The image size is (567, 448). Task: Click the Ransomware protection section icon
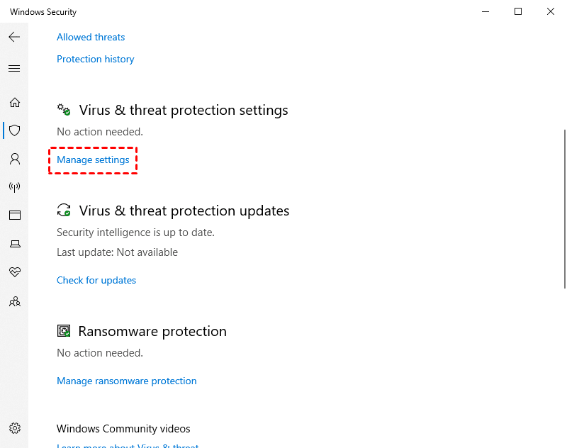click(64, 330)
